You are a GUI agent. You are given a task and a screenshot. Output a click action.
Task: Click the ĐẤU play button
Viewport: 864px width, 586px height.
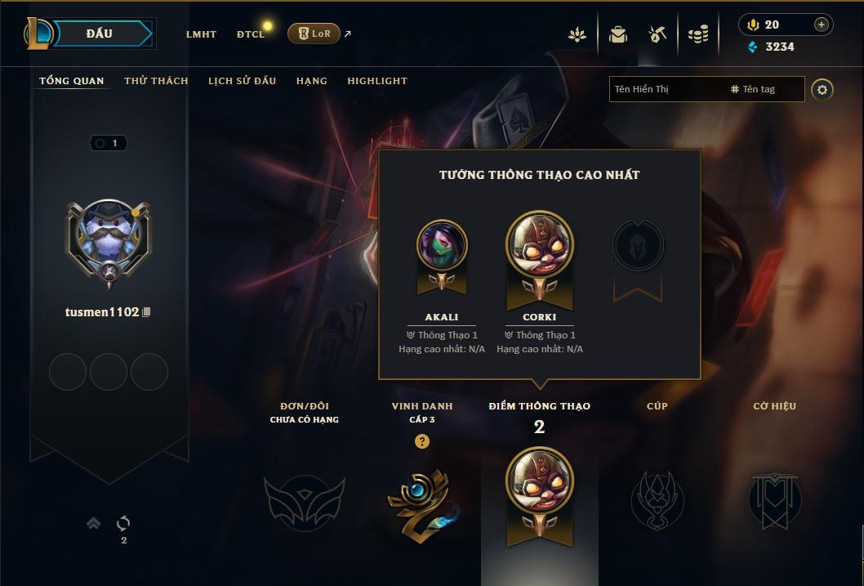[x=99, y=34]
